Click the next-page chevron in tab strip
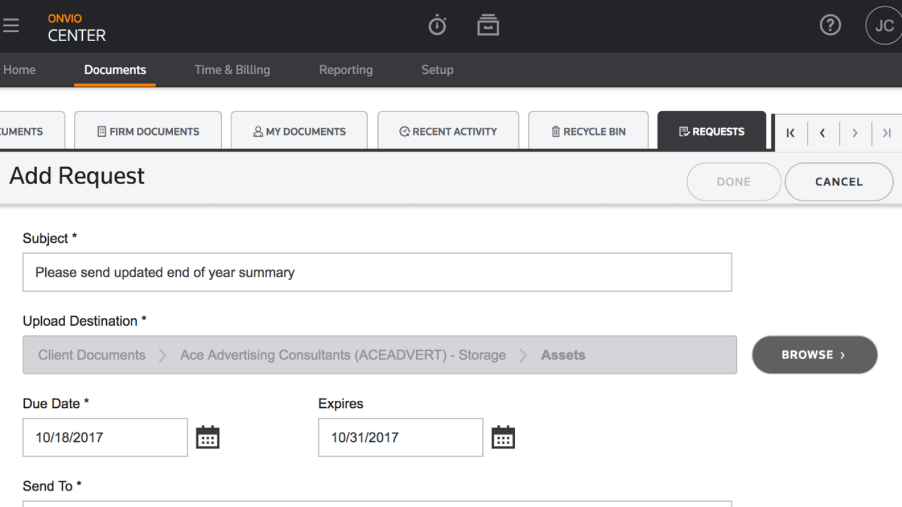Image resolution: width=902 pixels, height=507 pixels. coord(855,133)
